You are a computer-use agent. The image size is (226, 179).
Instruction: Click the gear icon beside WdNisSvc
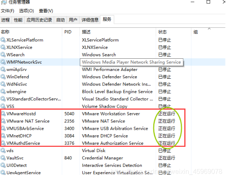(3, 84)
